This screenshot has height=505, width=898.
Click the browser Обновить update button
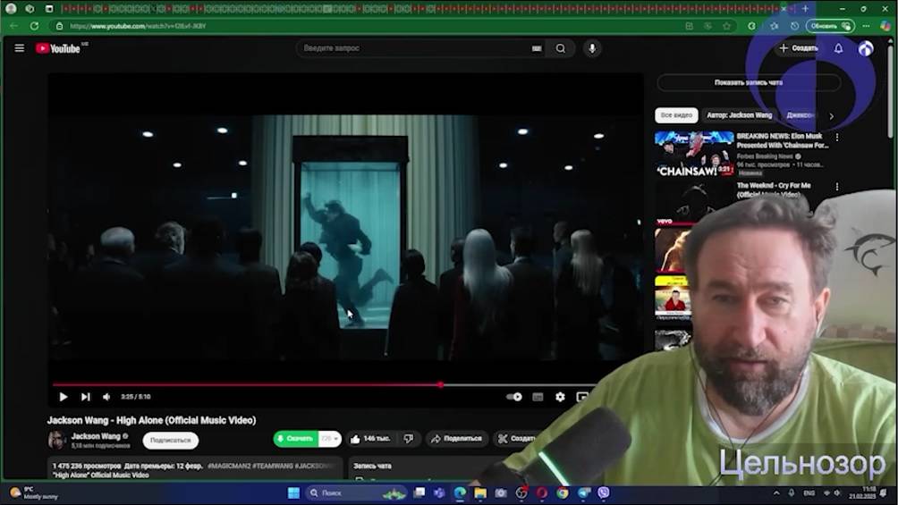830,26
